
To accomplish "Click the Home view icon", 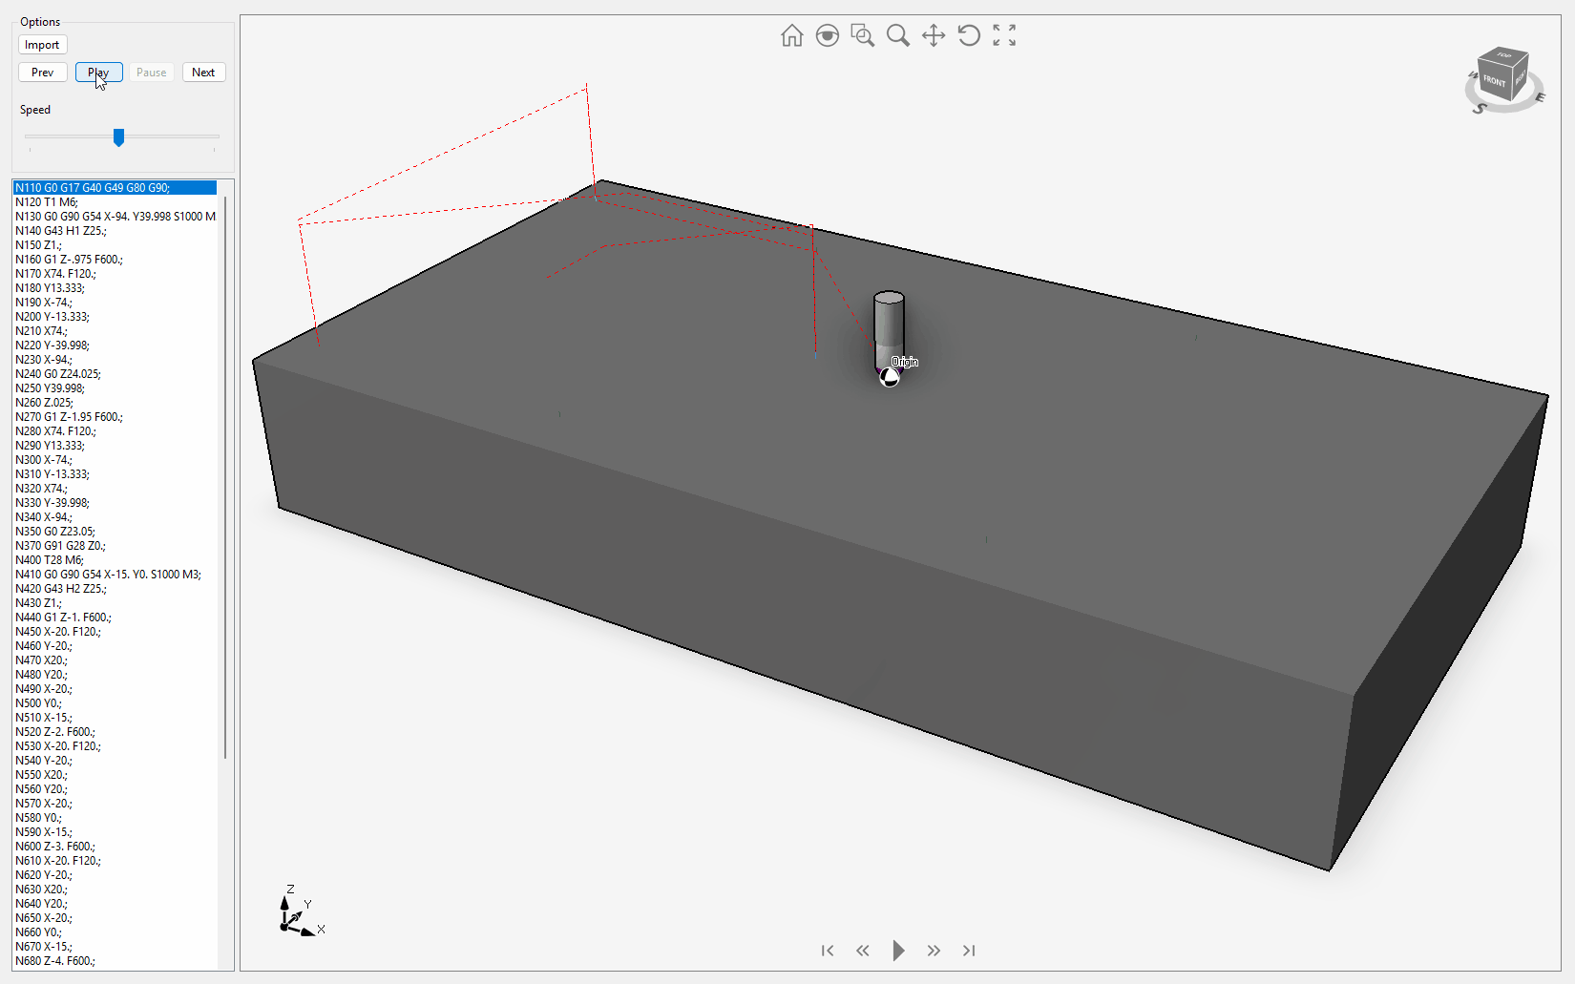I will click(791, 36).
